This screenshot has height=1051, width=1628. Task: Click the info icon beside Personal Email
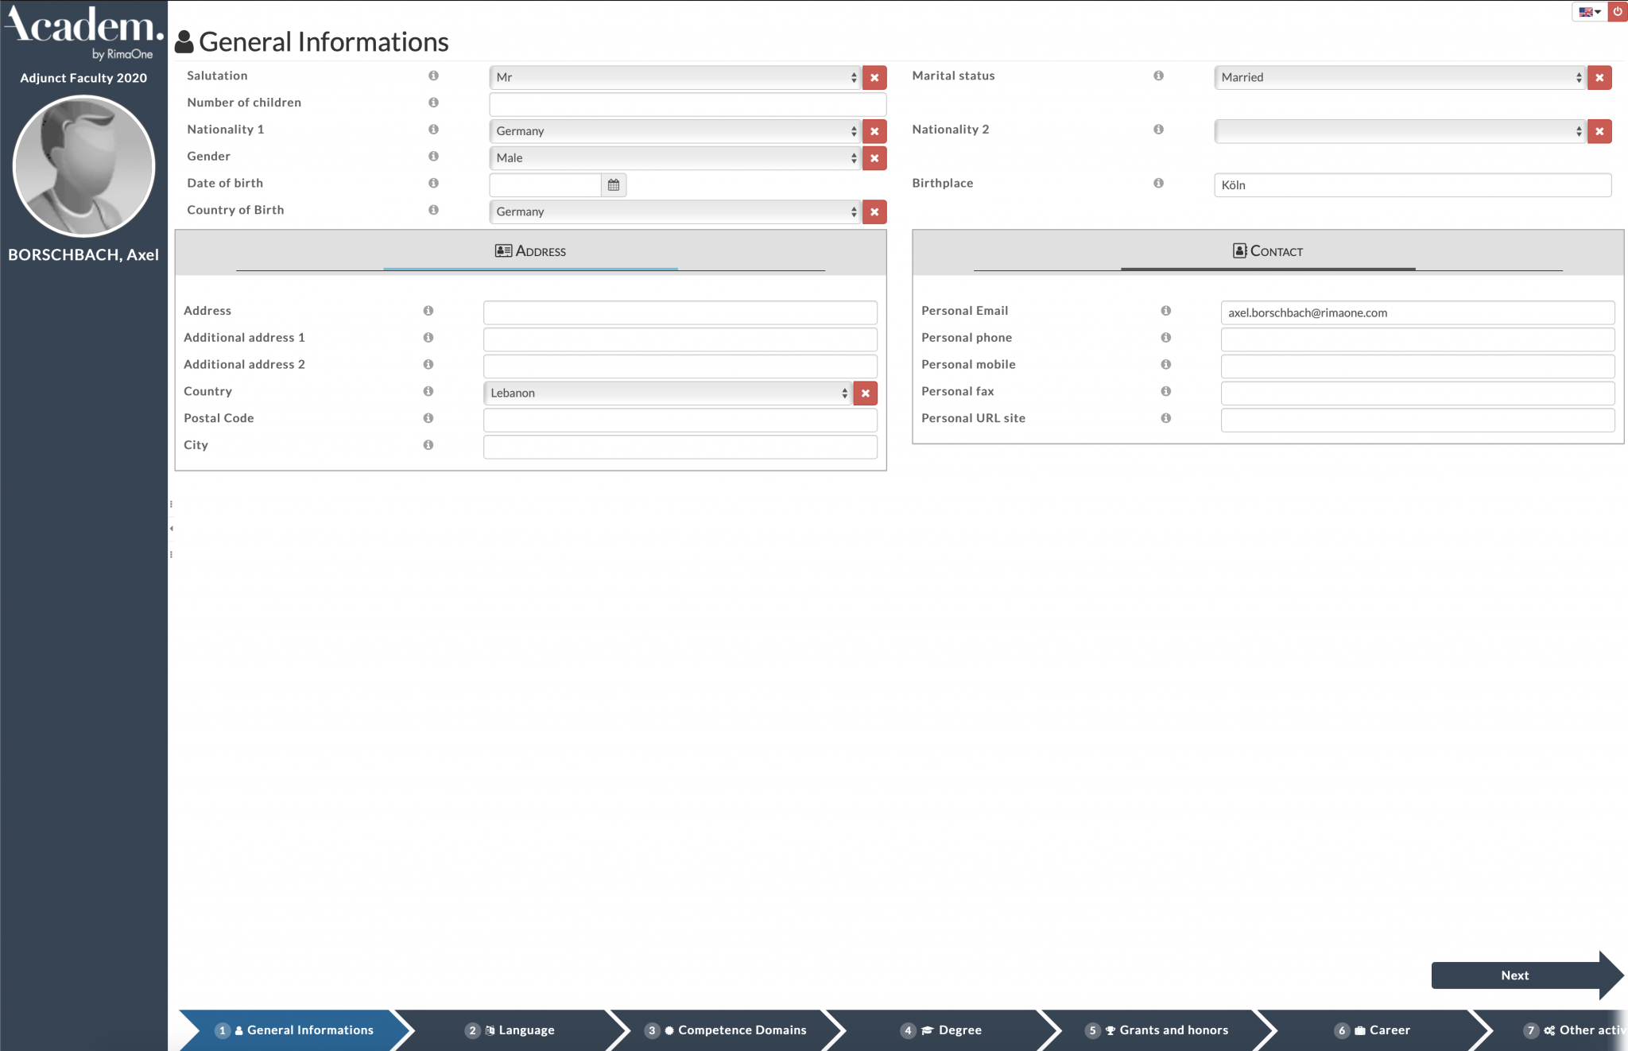(x=1166, y=311)
